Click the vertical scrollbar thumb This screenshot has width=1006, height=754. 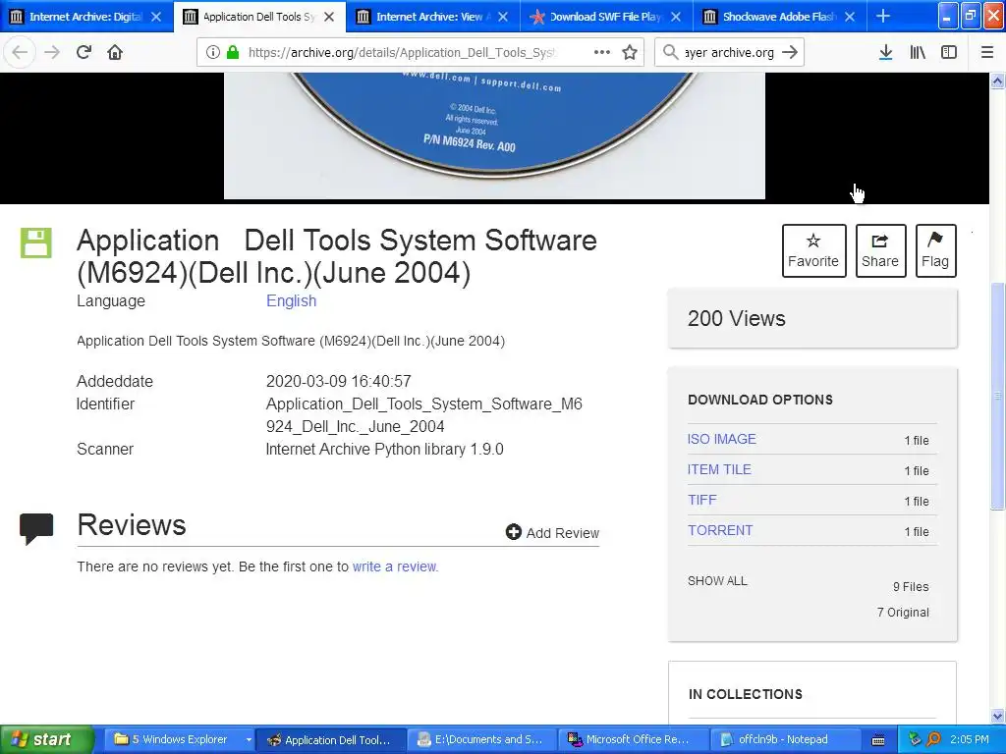(997, 397)
